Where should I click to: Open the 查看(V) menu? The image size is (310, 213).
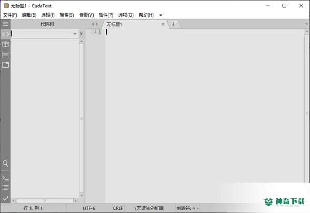point(86,15)
